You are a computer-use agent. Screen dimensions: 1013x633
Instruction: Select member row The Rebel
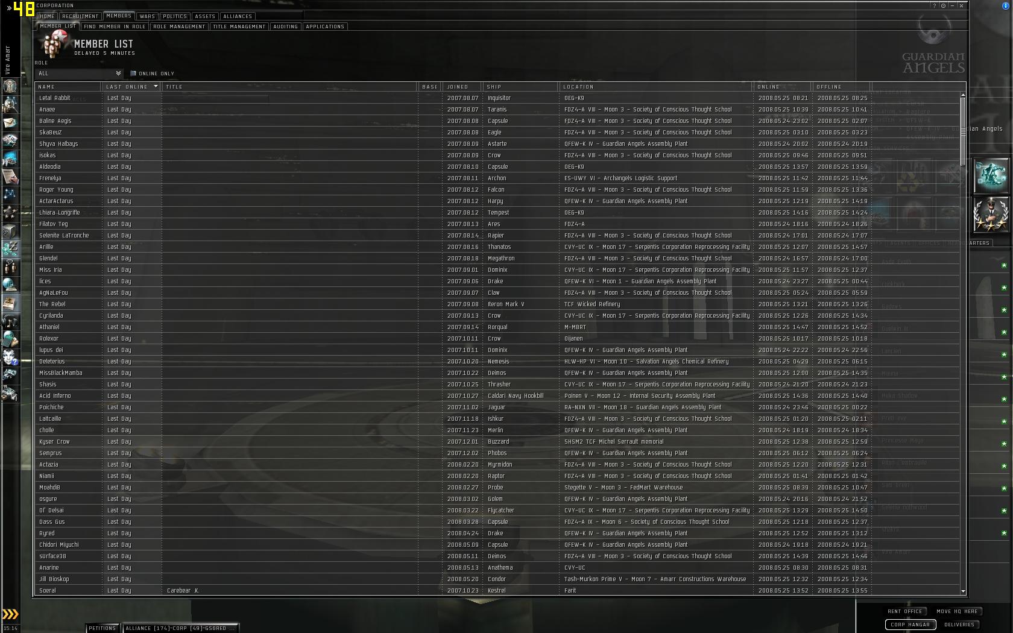click(497, 304)
